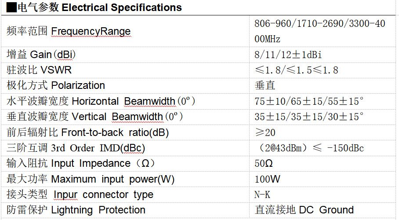Select the 806-960/1710-2690/3300-4000MHz value
Viewport: 399px width, 220px height.
click(x=319, y=31)
